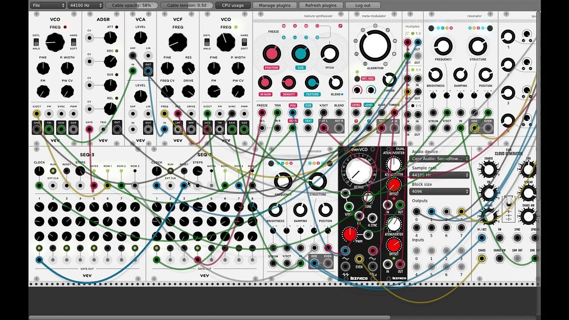Open the Block size dropdown
569x320 pixels.
[x=439, y=191]
